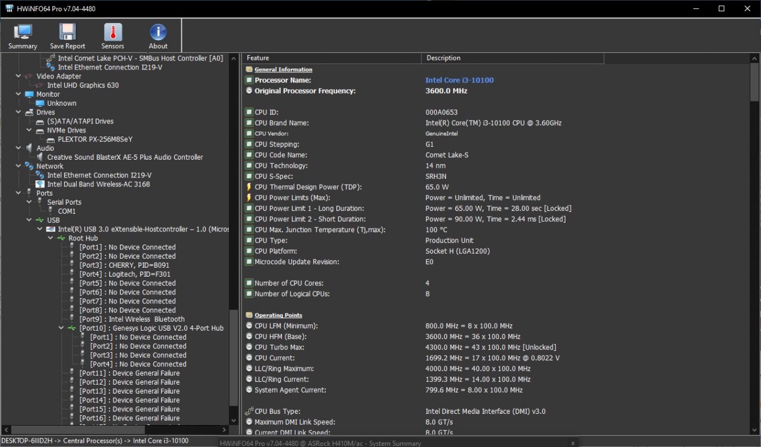
Task: Click the General Information section icon
Action: pos(249,69)
